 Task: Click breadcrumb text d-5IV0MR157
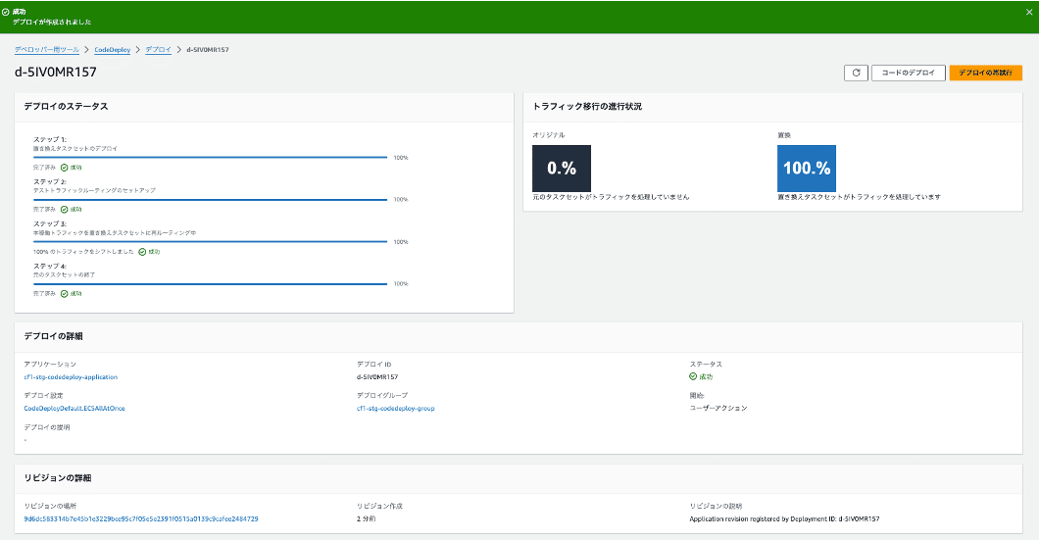[x=208, y=50]
